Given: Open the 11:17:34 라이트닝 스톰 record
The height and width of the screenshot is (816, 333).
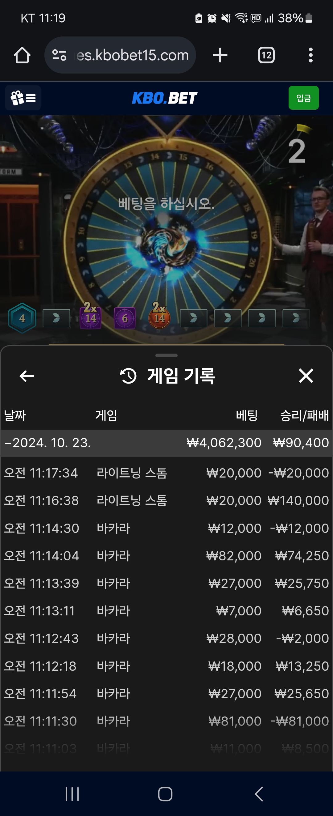Looking at the screenshot, I should pos(166,473).
